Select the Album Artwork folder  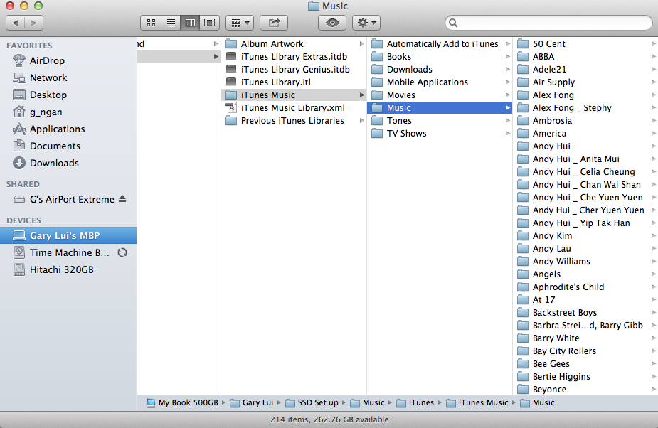click(294, 43)
